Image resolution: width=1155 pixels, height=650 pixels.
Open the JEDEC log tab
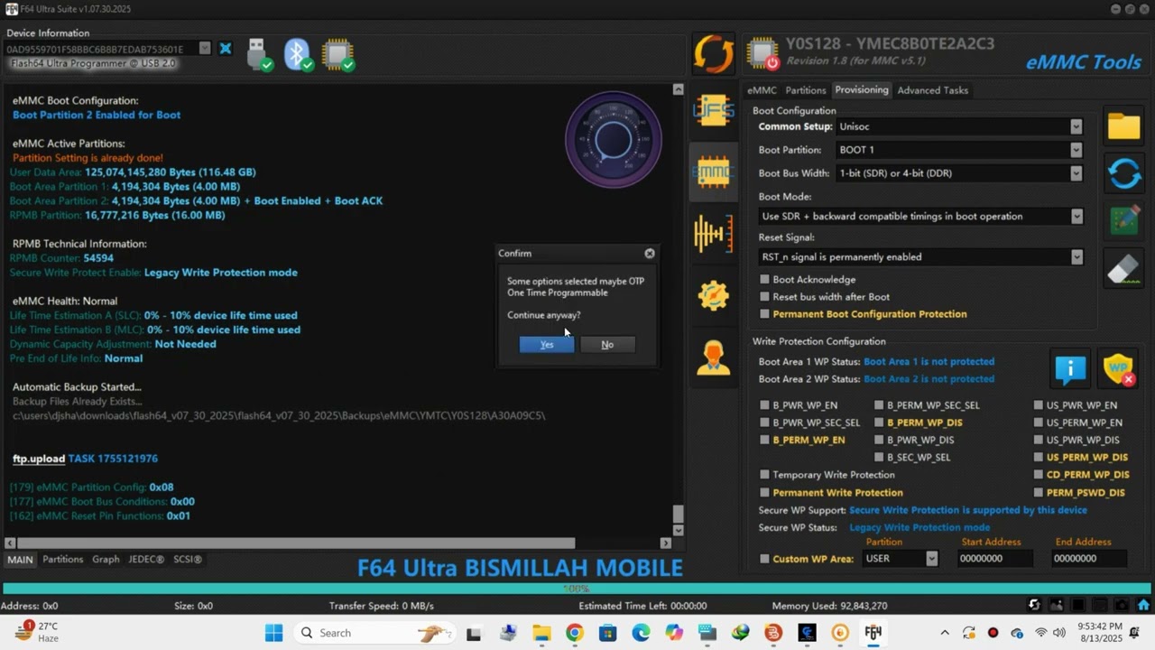coord(146,560)
